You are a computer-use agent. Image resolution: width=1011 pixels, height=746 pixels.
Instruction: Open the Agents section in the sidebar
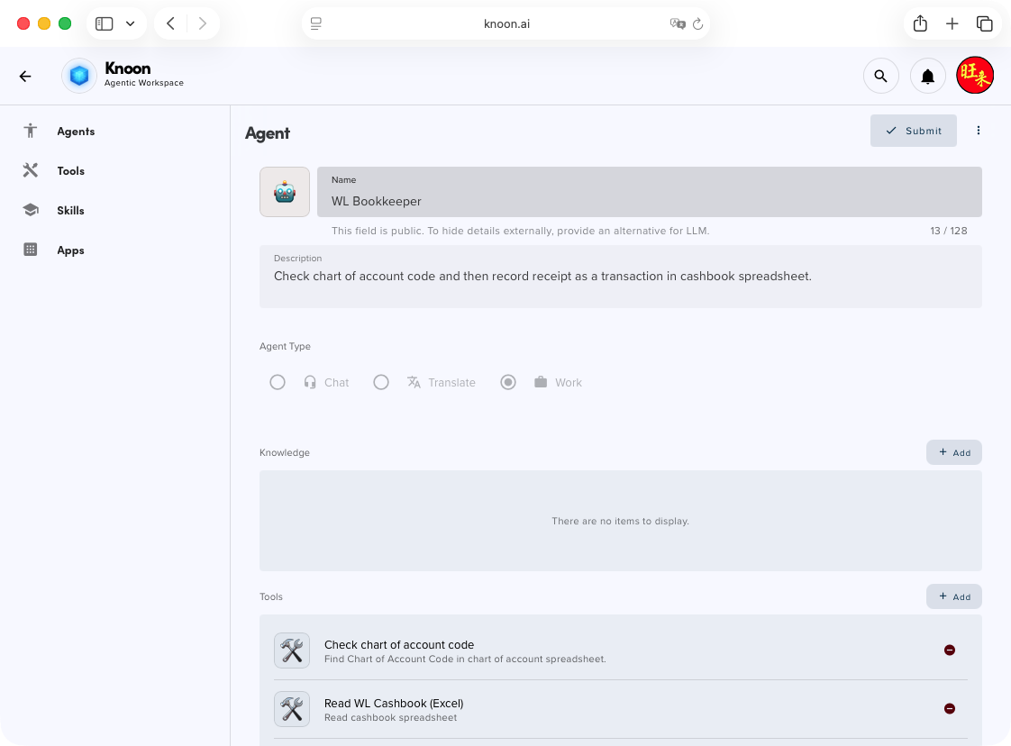[x=76, y=131]
